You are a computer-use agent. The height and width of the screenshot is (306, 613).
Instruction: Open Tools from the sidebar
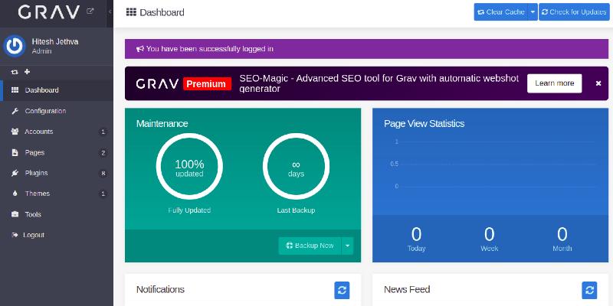click(x=33, y=214)
